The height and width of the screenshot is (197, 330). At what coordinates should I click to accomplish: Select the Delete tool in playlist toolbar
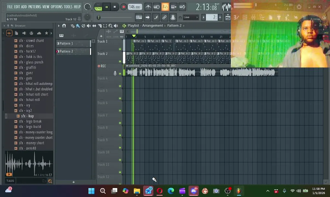pyautogui.click(x=83, y=26)
